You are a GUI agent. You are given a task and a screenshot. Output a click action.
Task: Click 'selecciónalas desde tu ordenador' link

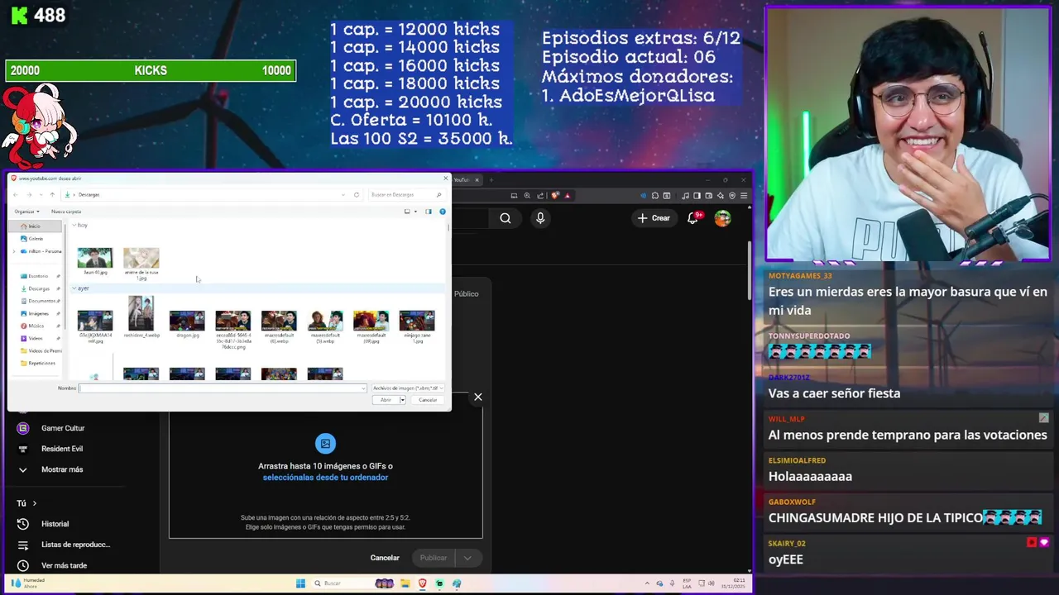(325, 478)
